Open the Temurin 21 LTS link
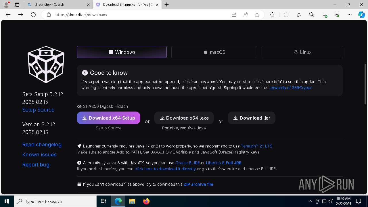The height and width of the screenshot is (207, 368). coord(256,146)
